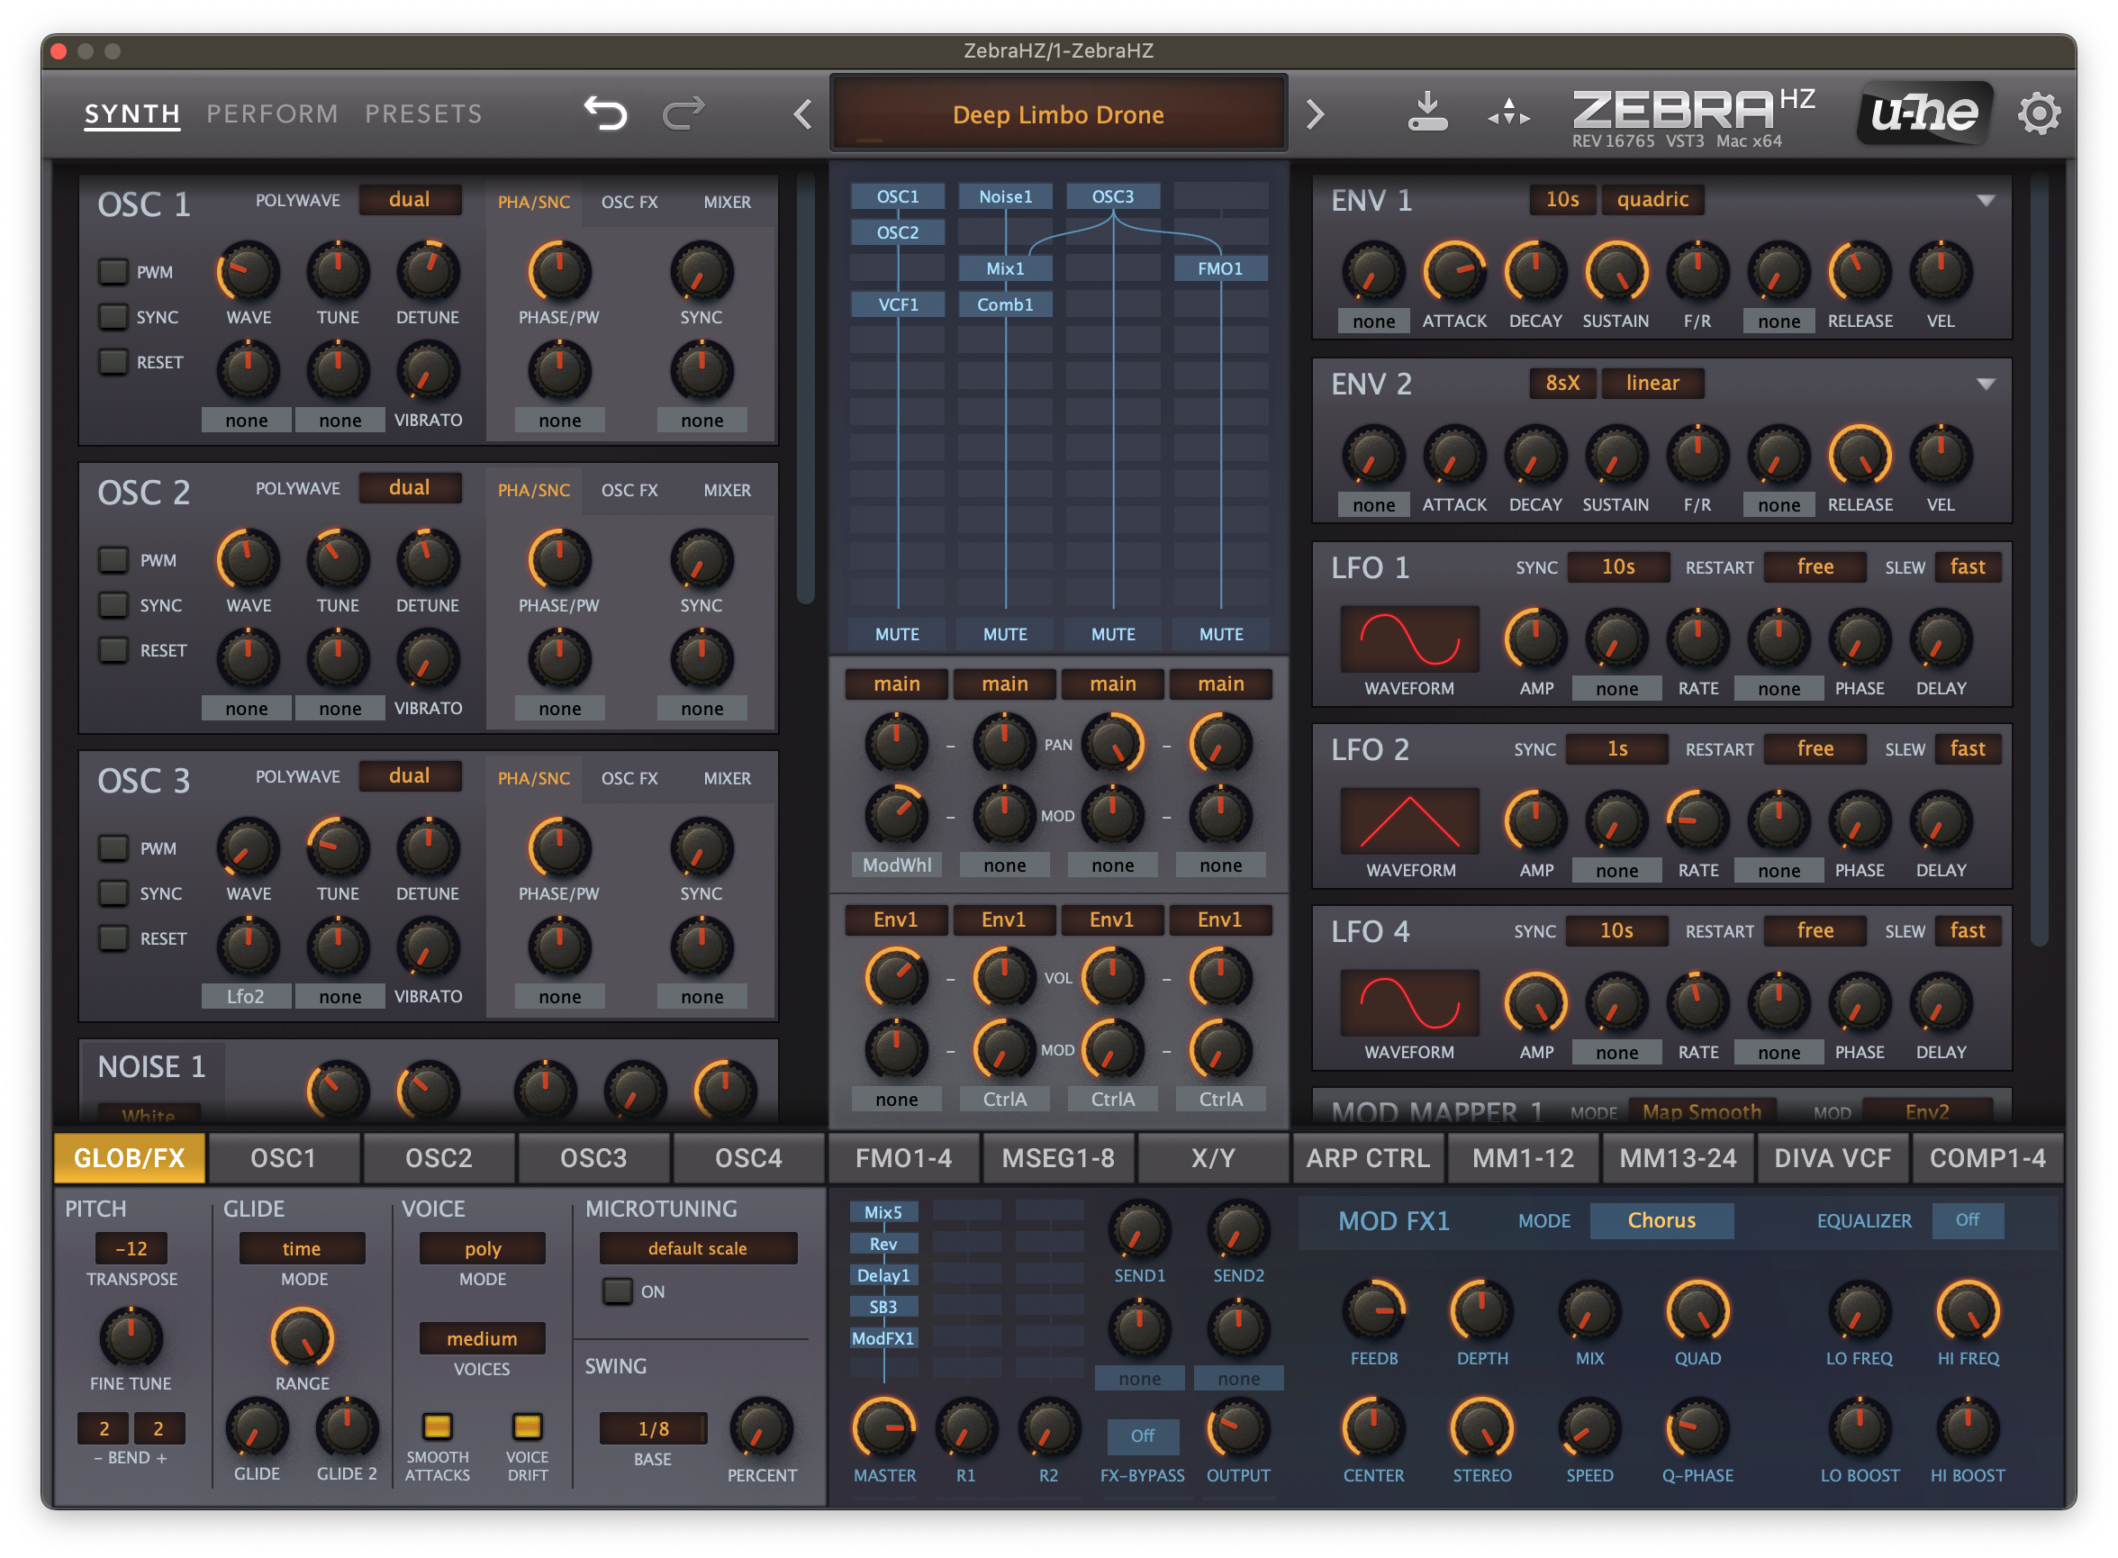Image resolution: width=2118 pixels, height=1558 pixels.
Task: Open LFO 1 SYNC 10s selector
Action: pyautogui.click(x=1618, y=566)
